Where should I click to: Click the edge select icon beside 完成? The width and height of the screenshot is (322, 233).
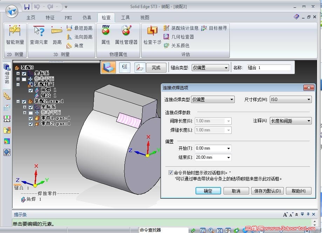[140, 67]
